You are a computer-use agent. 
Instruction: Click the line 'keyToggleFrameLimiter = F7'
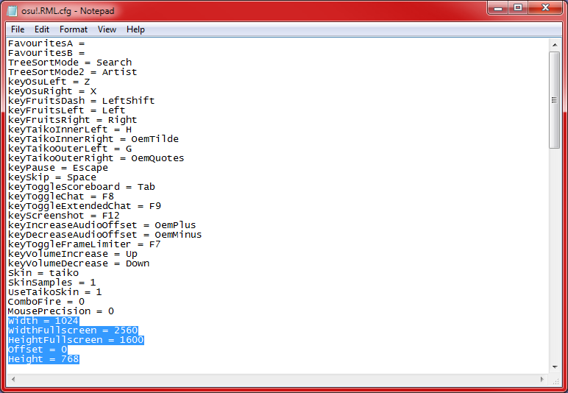85,244
